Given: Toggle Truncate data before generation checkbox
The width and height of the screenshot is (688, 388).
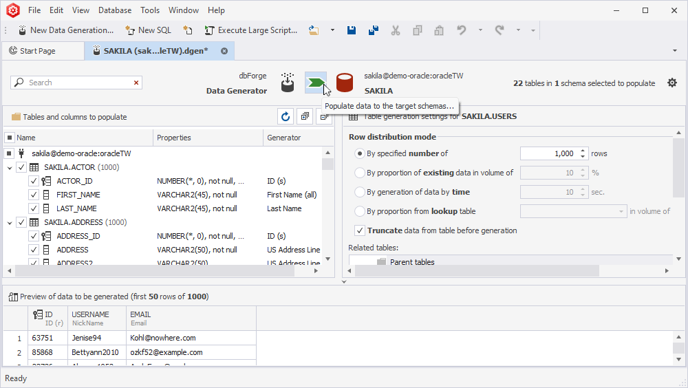Looking at the screenshot, I should click(360, 230).
